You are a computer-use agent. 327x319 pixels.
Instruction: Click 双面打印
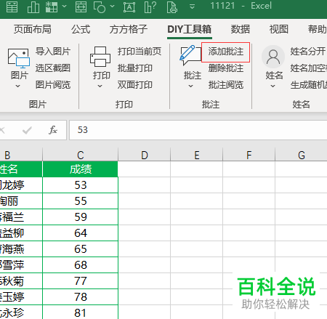[x=135, y=85]
